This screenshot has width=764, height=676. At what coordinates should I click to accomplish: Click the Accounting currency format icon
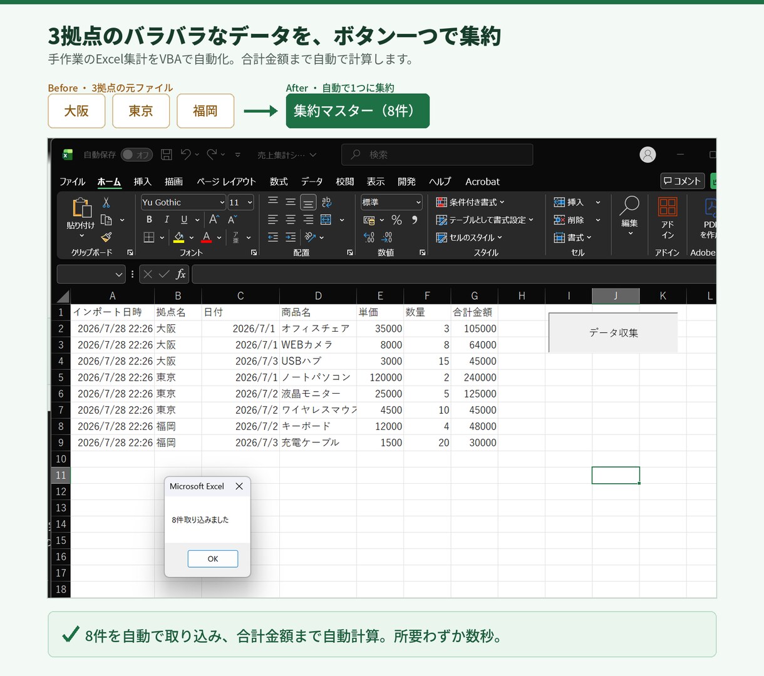pyautogui.click(x=369, y=220)
